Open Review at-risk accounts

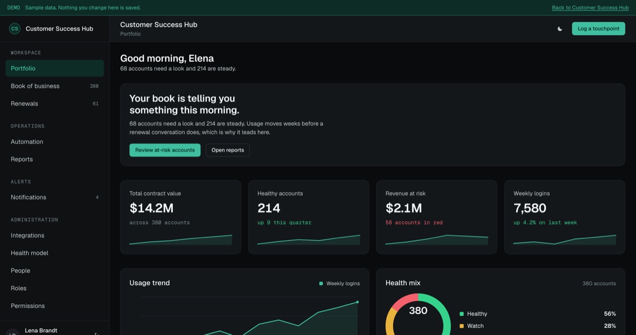(165, 150)
